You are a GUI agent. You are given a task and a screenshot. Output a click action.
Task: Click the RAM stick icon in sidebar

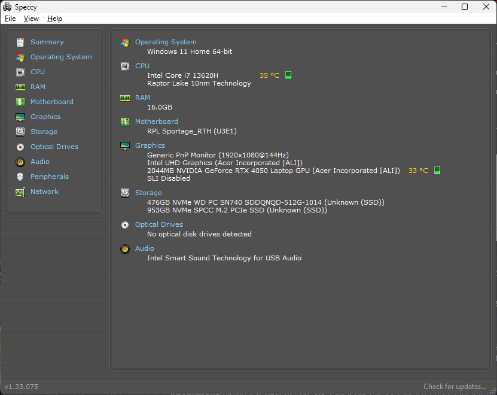(20, 87)
